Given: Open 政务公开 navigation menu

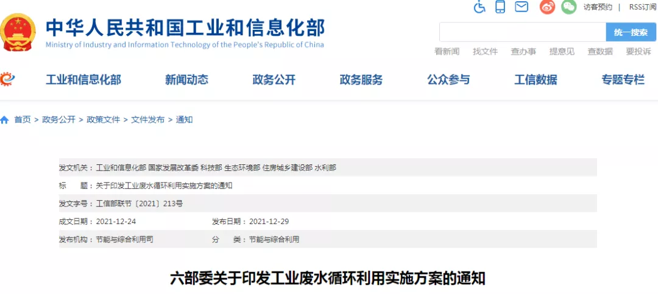Looking at the screenshot, I should click(x=274, y=79).
